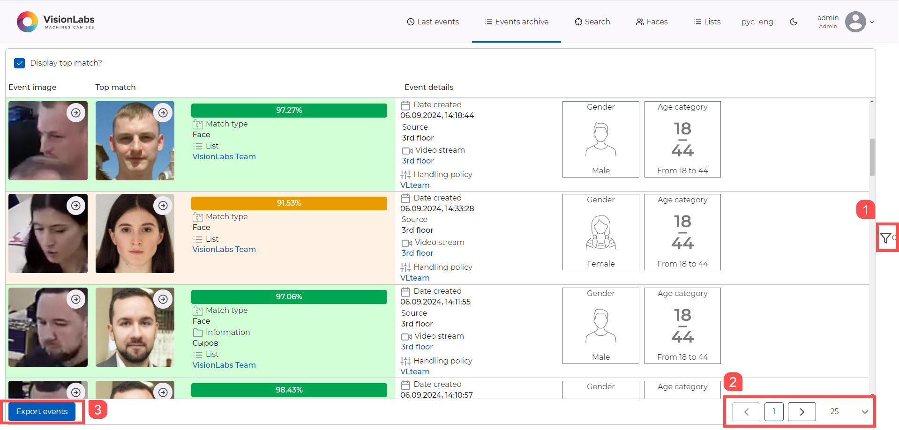Click the VisionLabs logo

coord(55,22)
